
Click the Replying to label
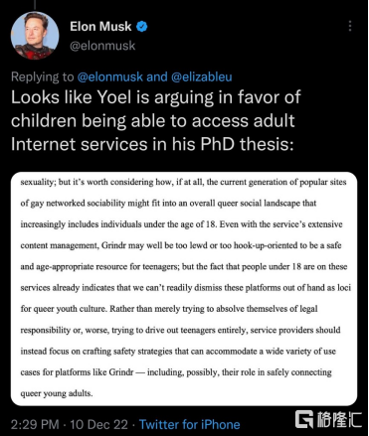point(43,76)
